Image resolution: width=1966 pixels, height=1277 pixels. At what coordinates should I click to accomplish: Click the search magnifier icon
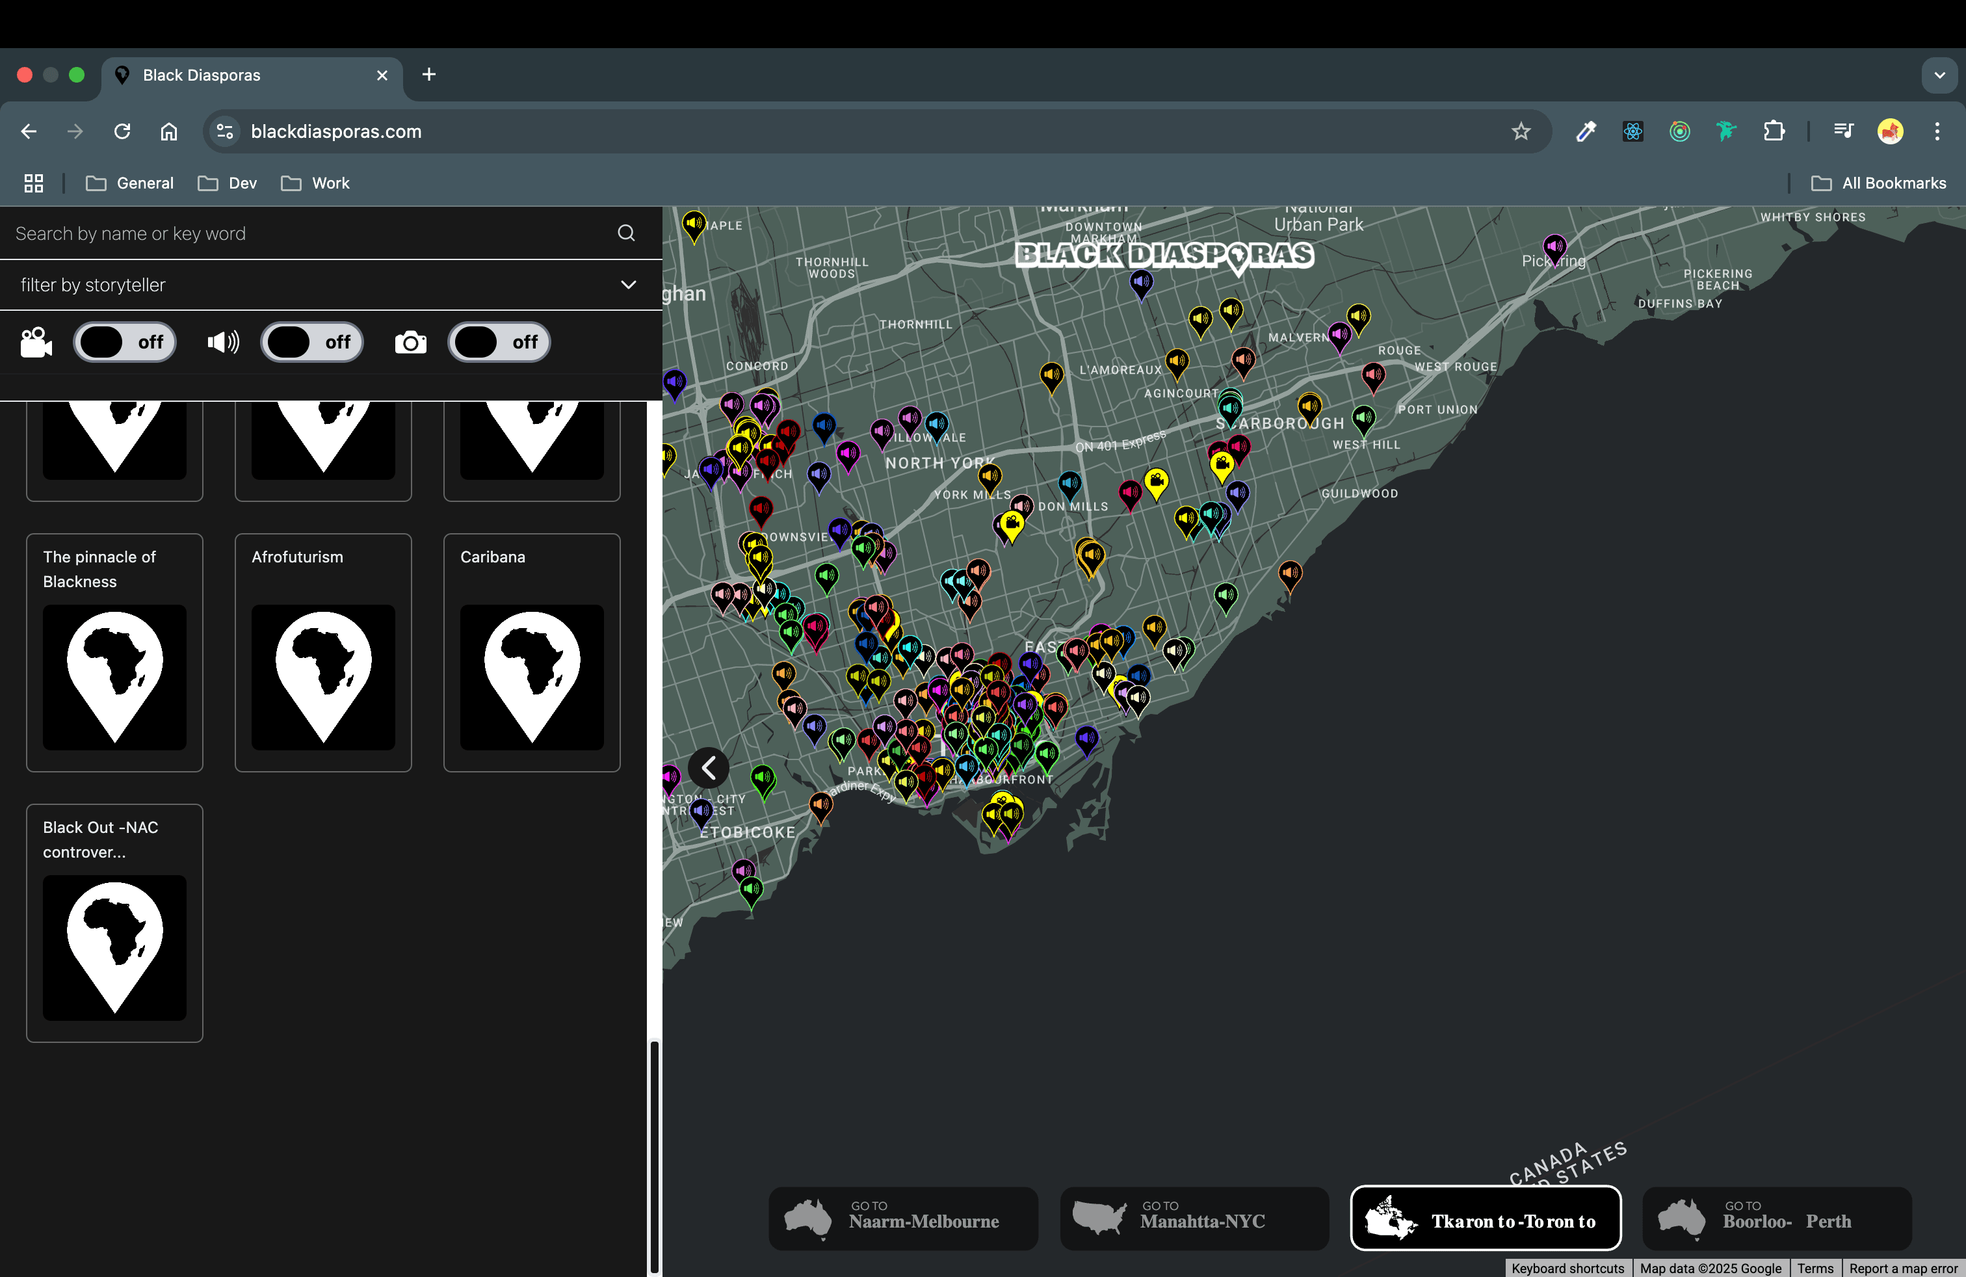(x=626, y=233)
